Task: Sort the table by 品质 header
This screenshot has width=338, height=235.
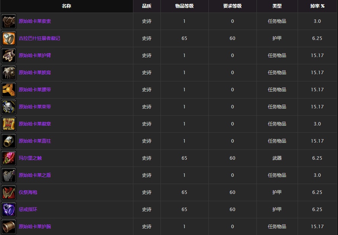Action: click(x=147, y=6)
